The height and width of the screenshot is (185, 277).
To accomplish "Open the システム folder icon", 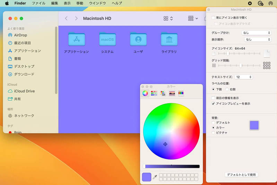I will [x=107, y=39].
